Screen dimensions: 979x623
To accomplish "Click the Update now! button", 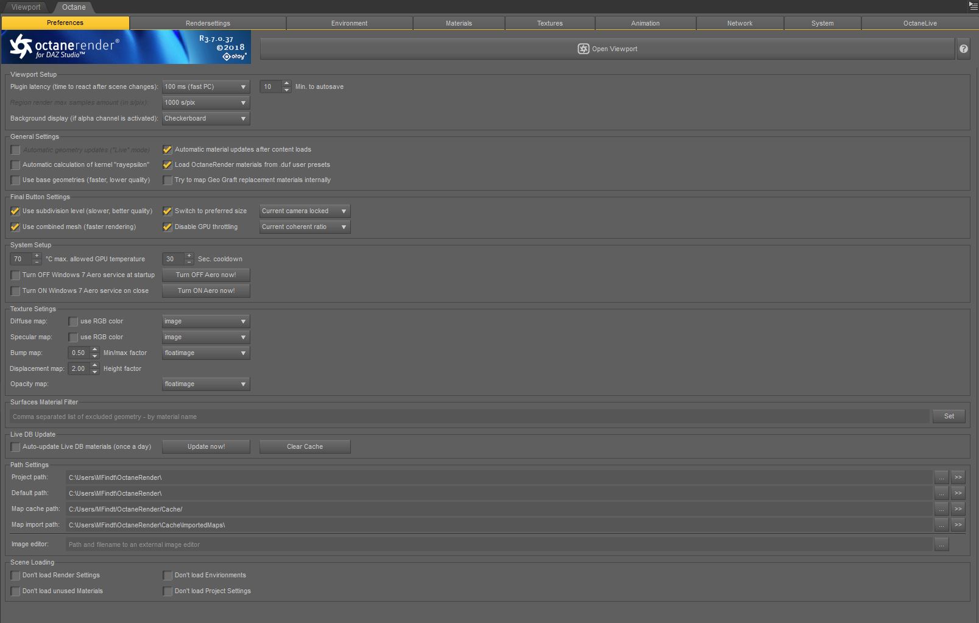I will point(206,447).
